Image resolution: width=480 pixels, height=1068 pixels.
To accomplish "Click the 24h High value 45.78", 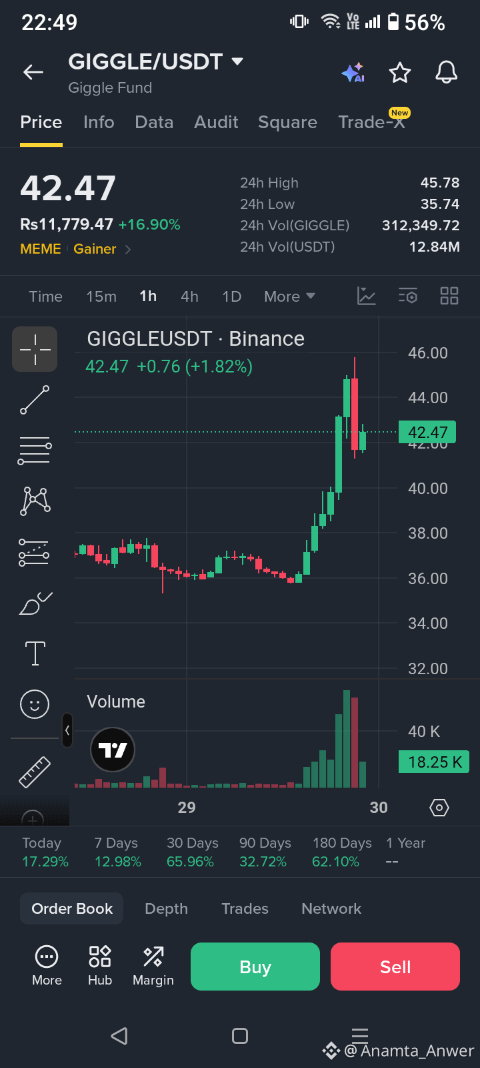I will (440, 183).
